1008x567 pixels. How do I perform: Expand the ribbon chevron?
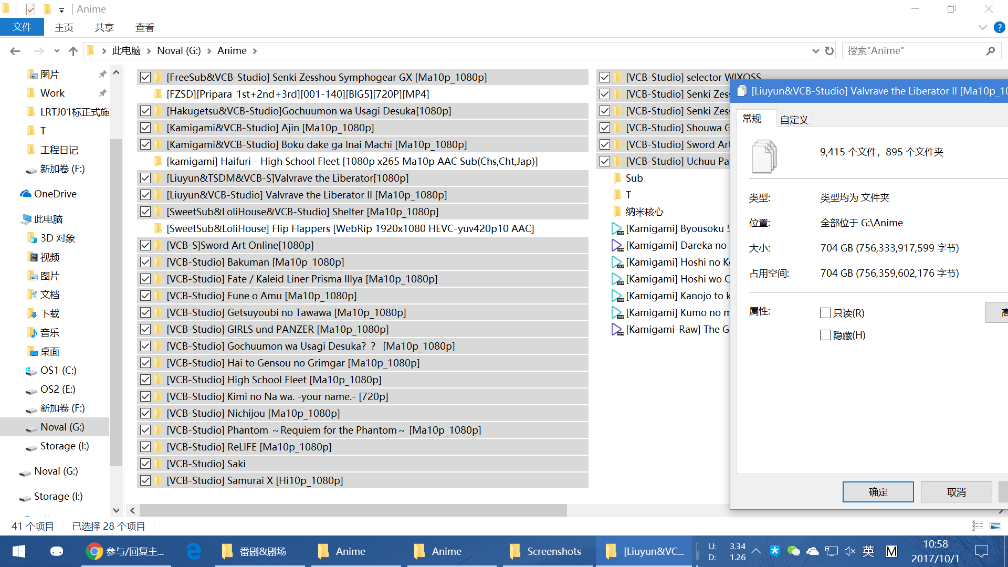tap(982, 27)
